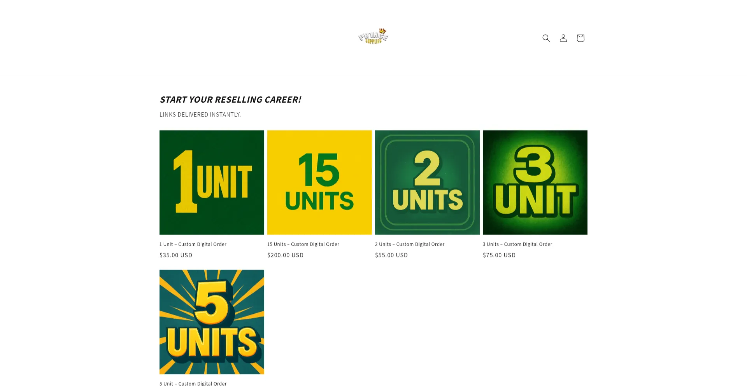Select the 1 Unit product image

click(x=212, y=182)
